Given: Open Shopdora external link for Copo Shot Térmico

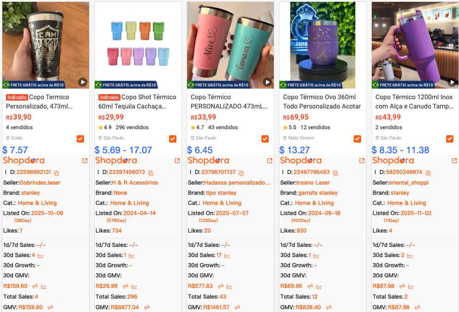Looking at the screenshot, I should click(x=177, y=161).
